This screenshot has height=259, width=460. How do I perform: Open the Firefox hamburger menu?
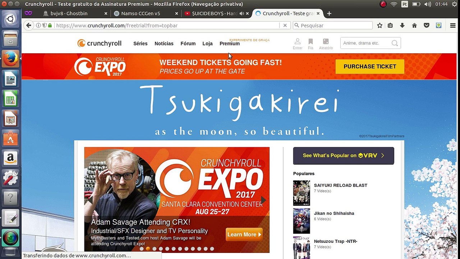click(x=453, y=25)
